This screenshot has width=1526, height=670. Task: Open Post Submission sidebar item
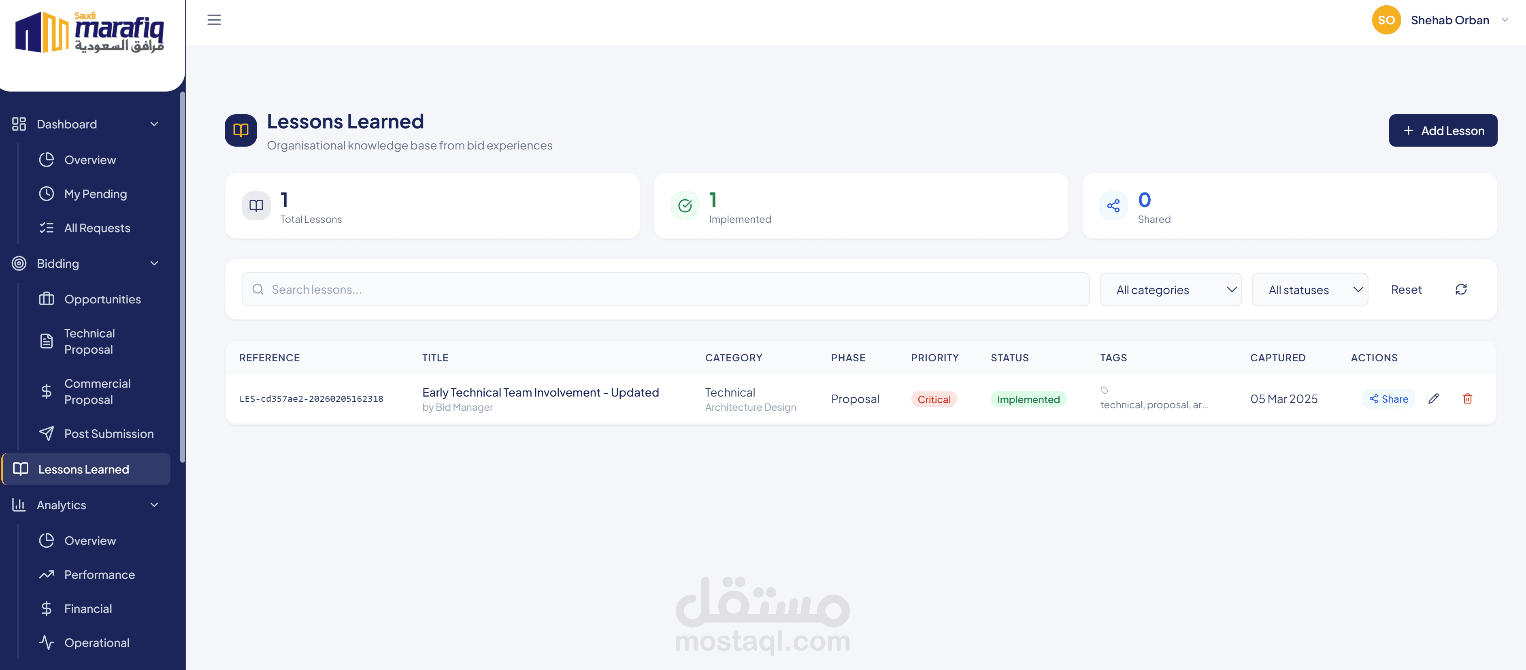(x=109, y=433)
